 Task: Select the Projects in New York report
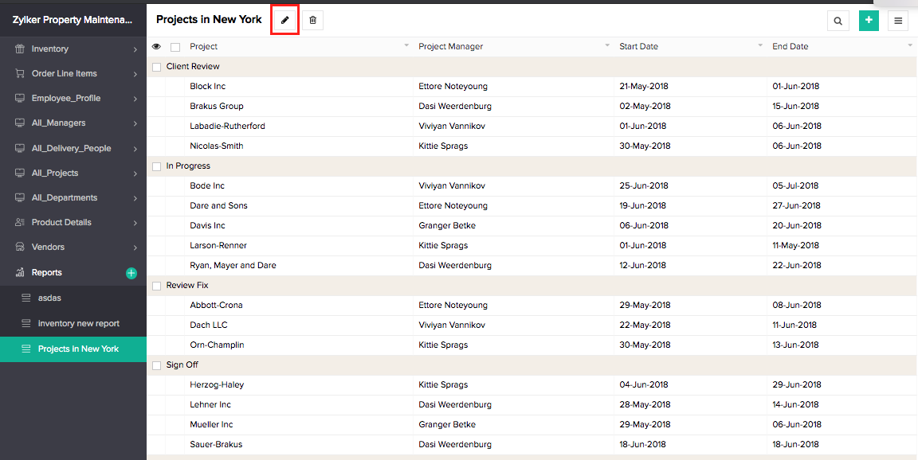(x=78, y=349)
